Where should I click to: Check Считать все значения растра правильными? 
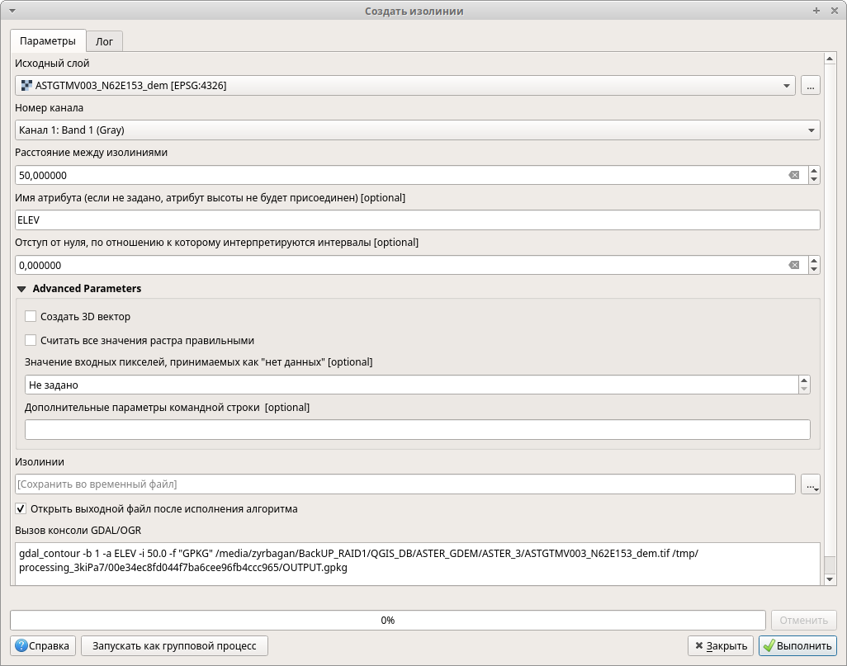[31, 340]
